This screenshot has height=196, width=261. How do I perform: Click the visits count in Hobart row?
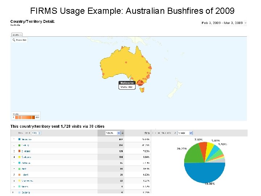121,175
